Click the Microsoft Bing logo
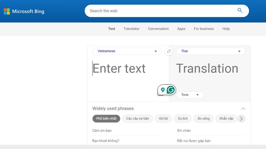 [24, 11]
